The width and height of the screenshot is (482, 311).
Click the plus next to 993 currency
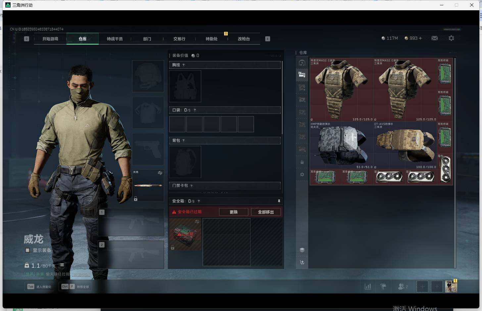coord(420,38)
